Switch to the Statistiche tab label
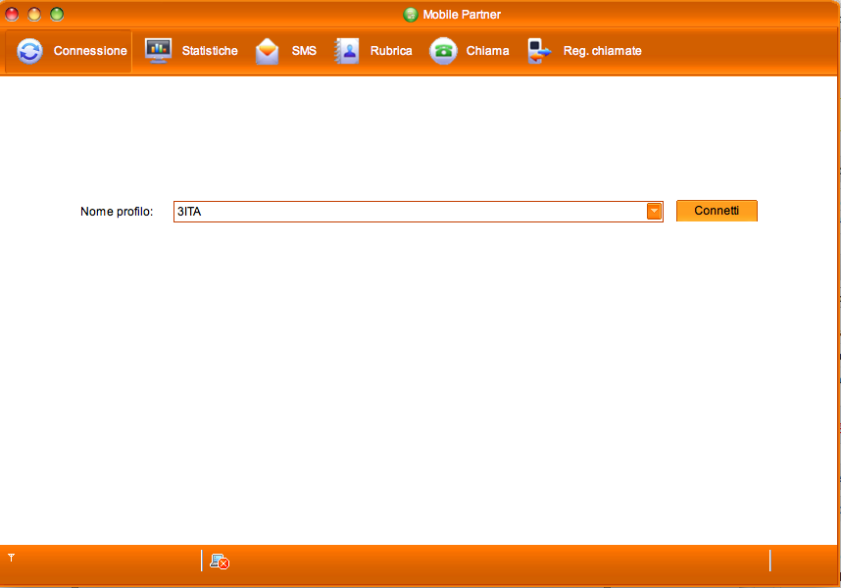841x588 pixels. (x=210, y=51)
